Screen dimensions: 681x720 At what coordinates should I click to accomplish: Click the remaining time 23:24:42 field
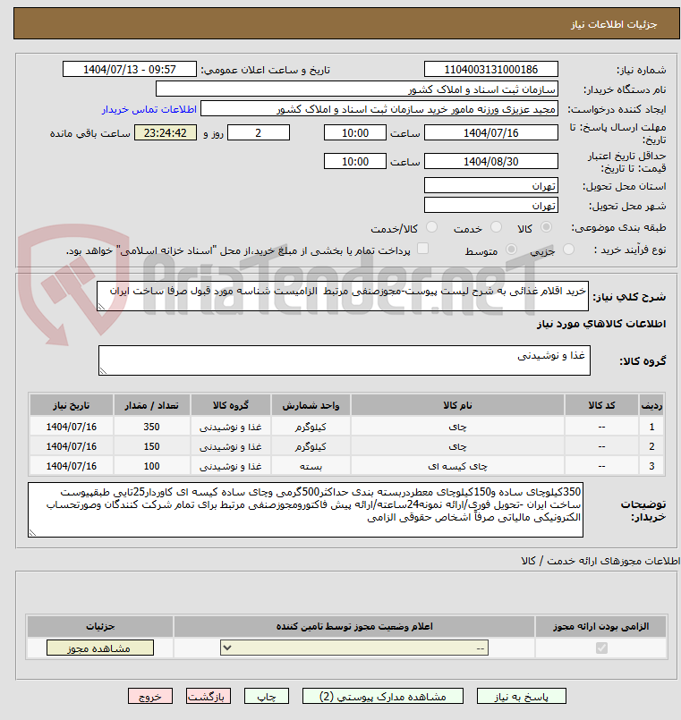pyautogui.click(x=166, y=132)
